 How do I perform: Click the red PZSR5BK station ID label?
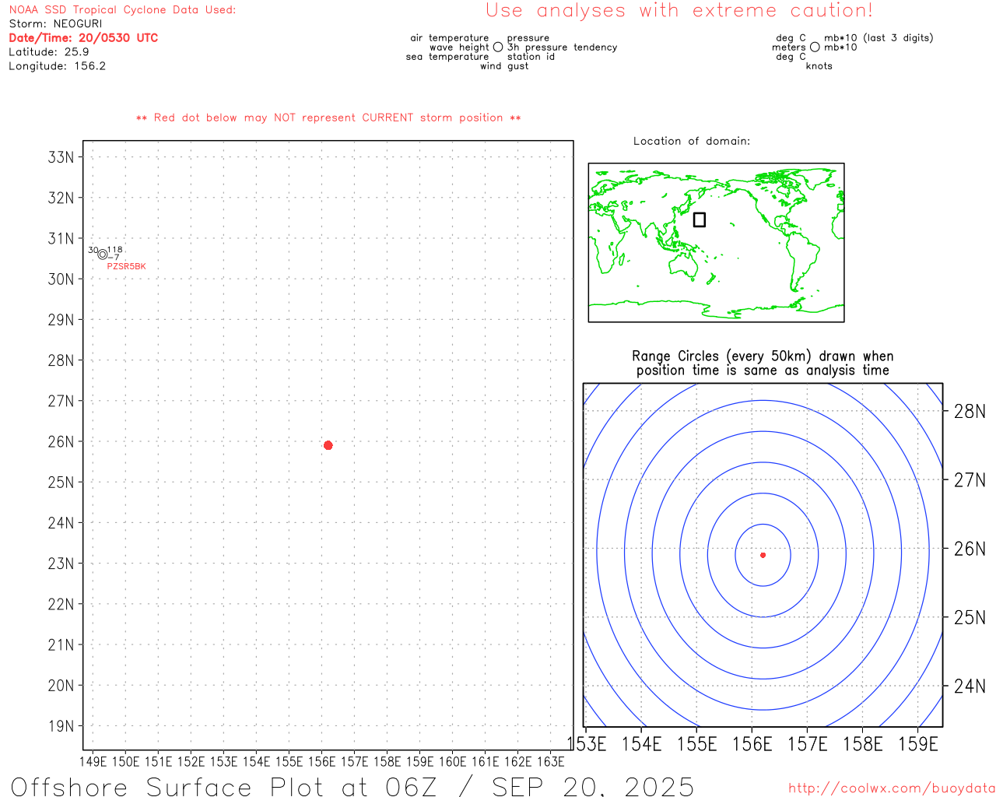pos(126,266)
